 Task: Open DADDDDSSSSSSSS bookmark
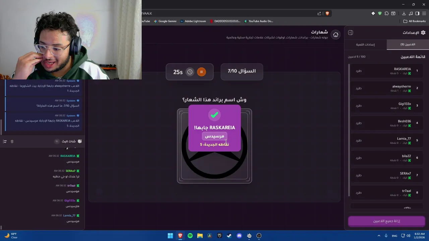[x=225, y=21]
